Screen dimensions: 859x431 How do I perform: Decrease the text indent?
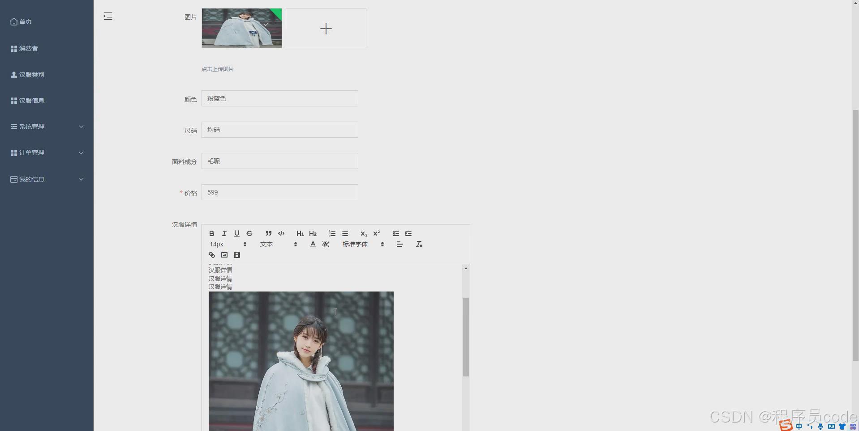(395, 233)
